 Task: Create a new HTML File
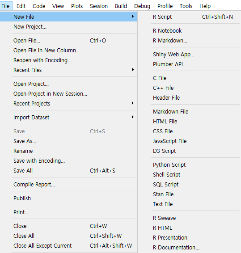[189, 122]
